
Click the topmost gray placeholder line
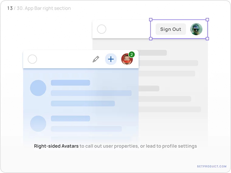point(153,53)
